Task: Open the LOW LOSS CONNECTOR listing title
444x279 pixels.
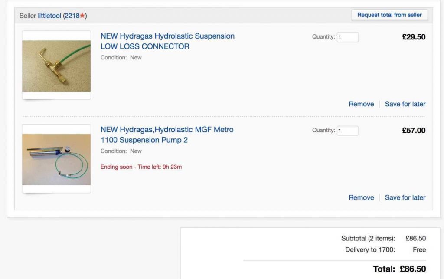Action: (167, 41)
